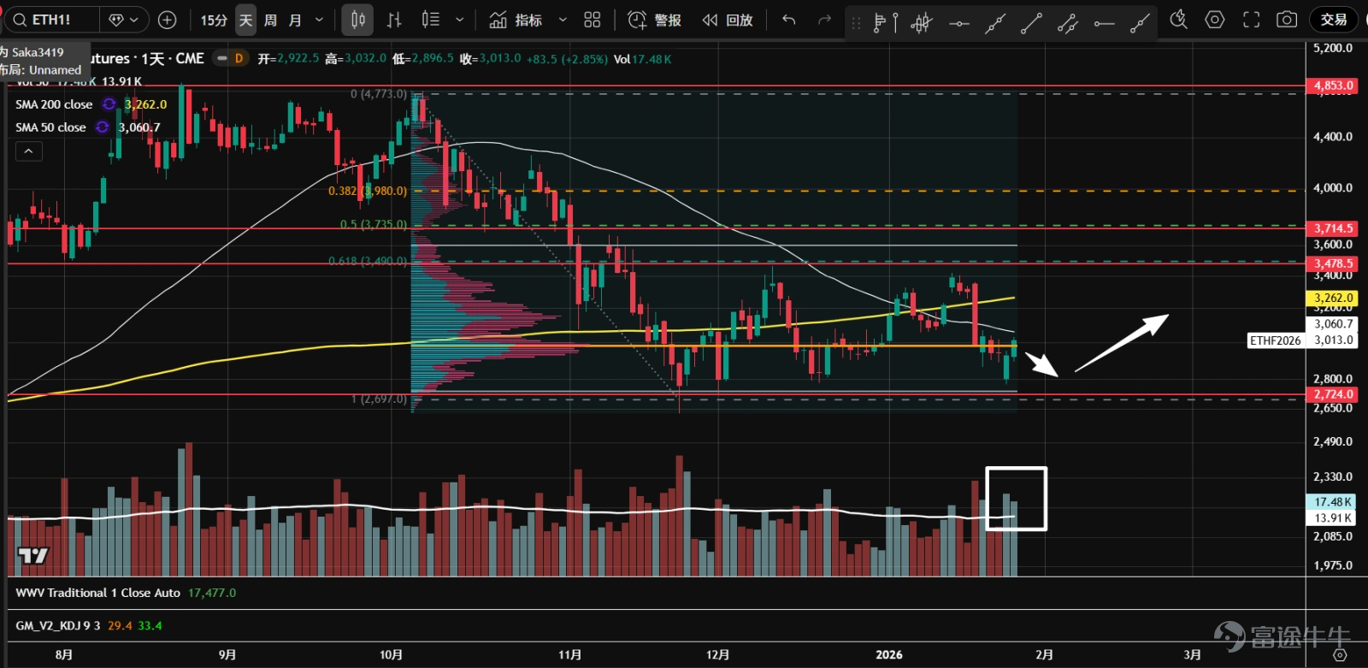Click the SMA 50 close legend label

pyautogui.click(x=50, y=127)
